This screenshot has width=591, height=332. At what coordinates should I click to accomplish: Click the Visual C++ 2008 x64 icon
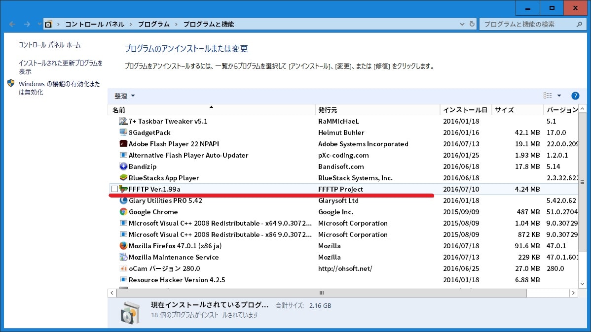point(123,223)
